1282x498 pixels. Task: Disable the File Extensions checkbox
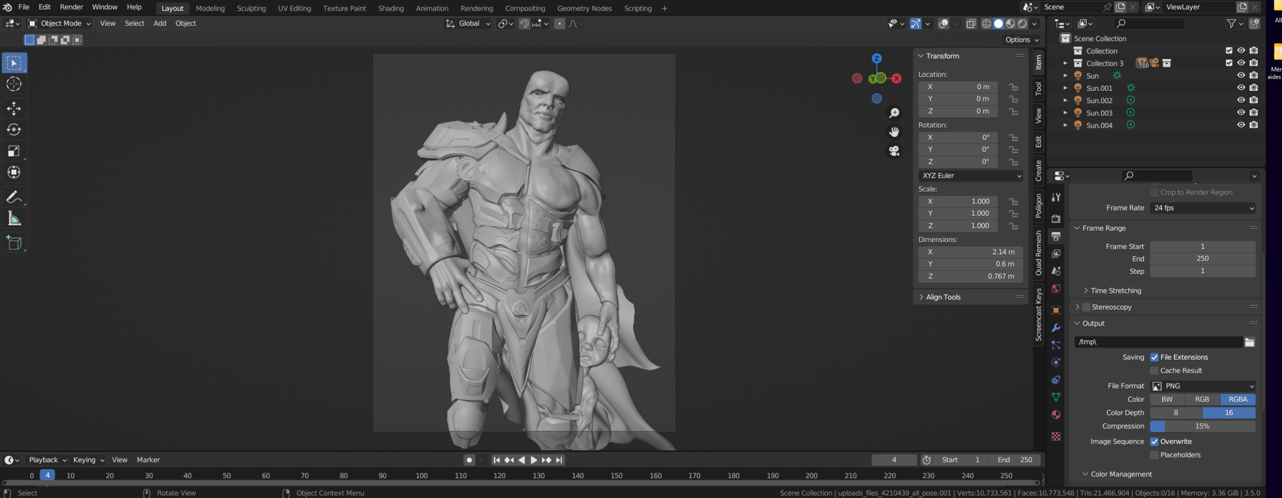pos(1154,357)
